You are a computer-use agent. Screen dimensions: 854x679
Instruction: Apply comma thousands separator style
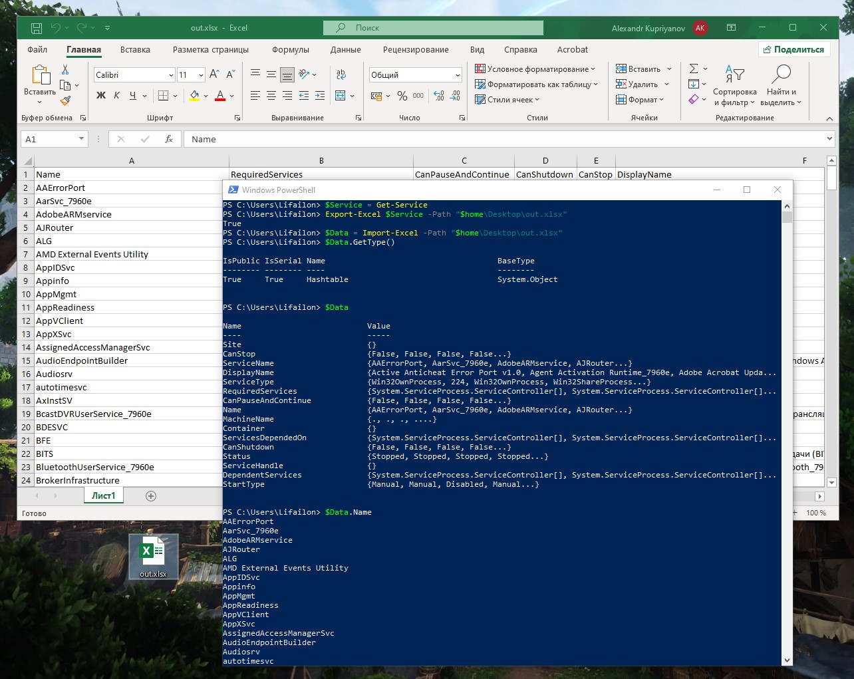(418, 96)
